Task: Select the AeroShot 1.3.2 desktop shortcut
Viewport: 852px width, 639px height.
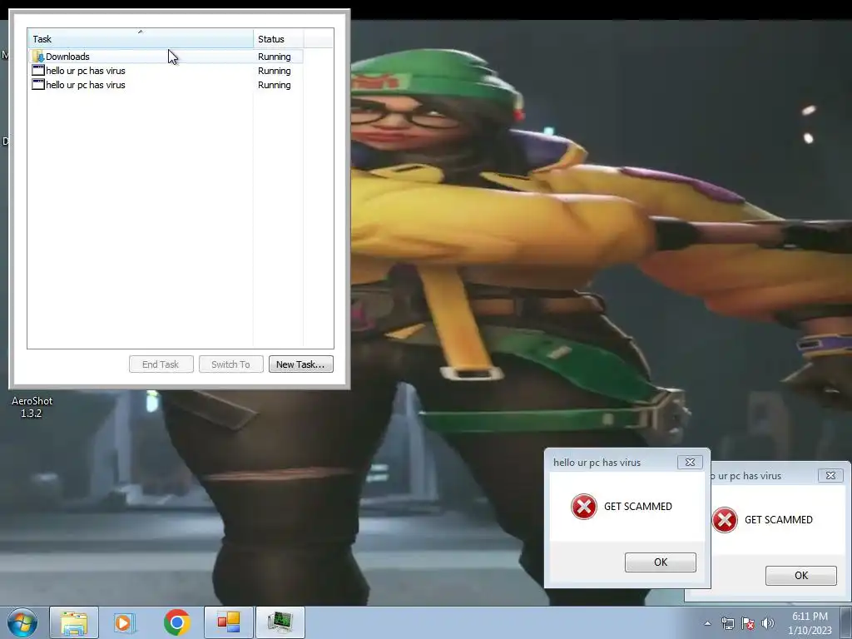Action: (x=32, y=407)
